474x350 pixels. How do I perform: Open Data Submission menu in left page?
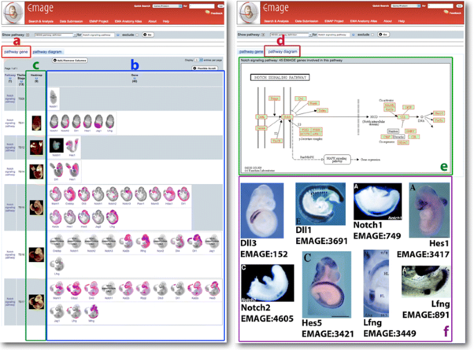pyautogui.click(x=71, y=21)
